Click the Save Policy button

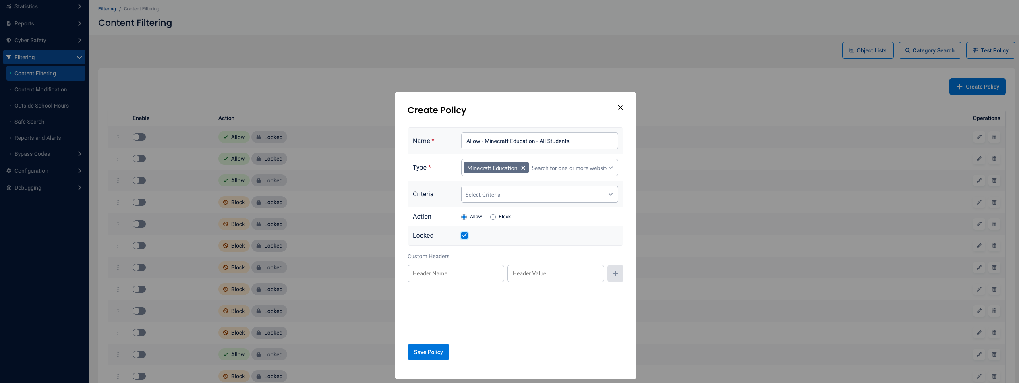pyautogui.click(x=428, y=352)
